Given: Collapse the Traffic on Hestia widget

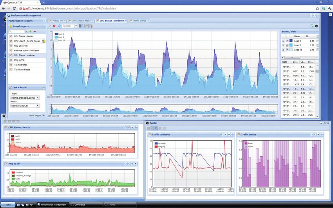Looking at the screenshot, I should click(x=229, y=134).
